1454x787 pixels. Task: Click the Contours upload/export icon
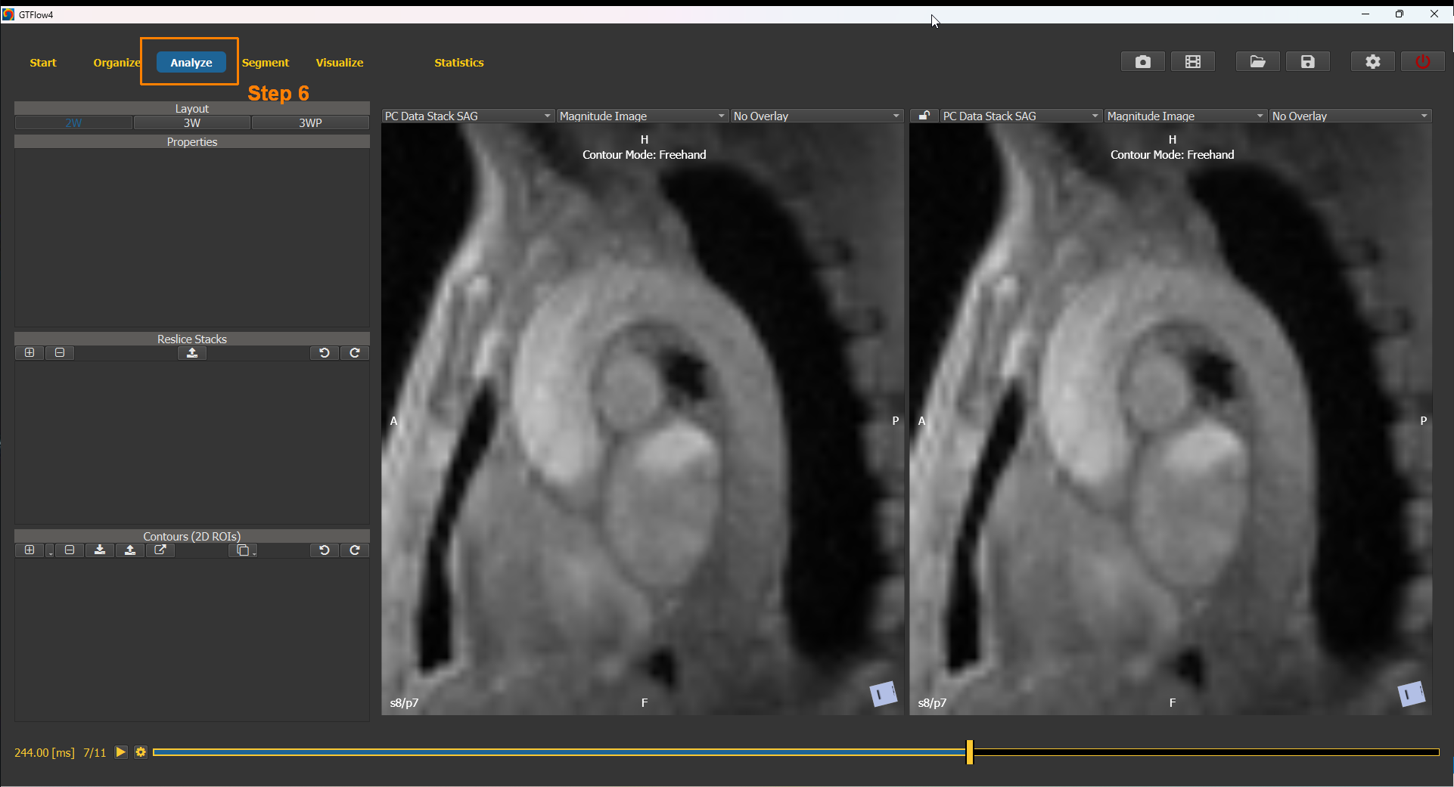tap(130, 550)
